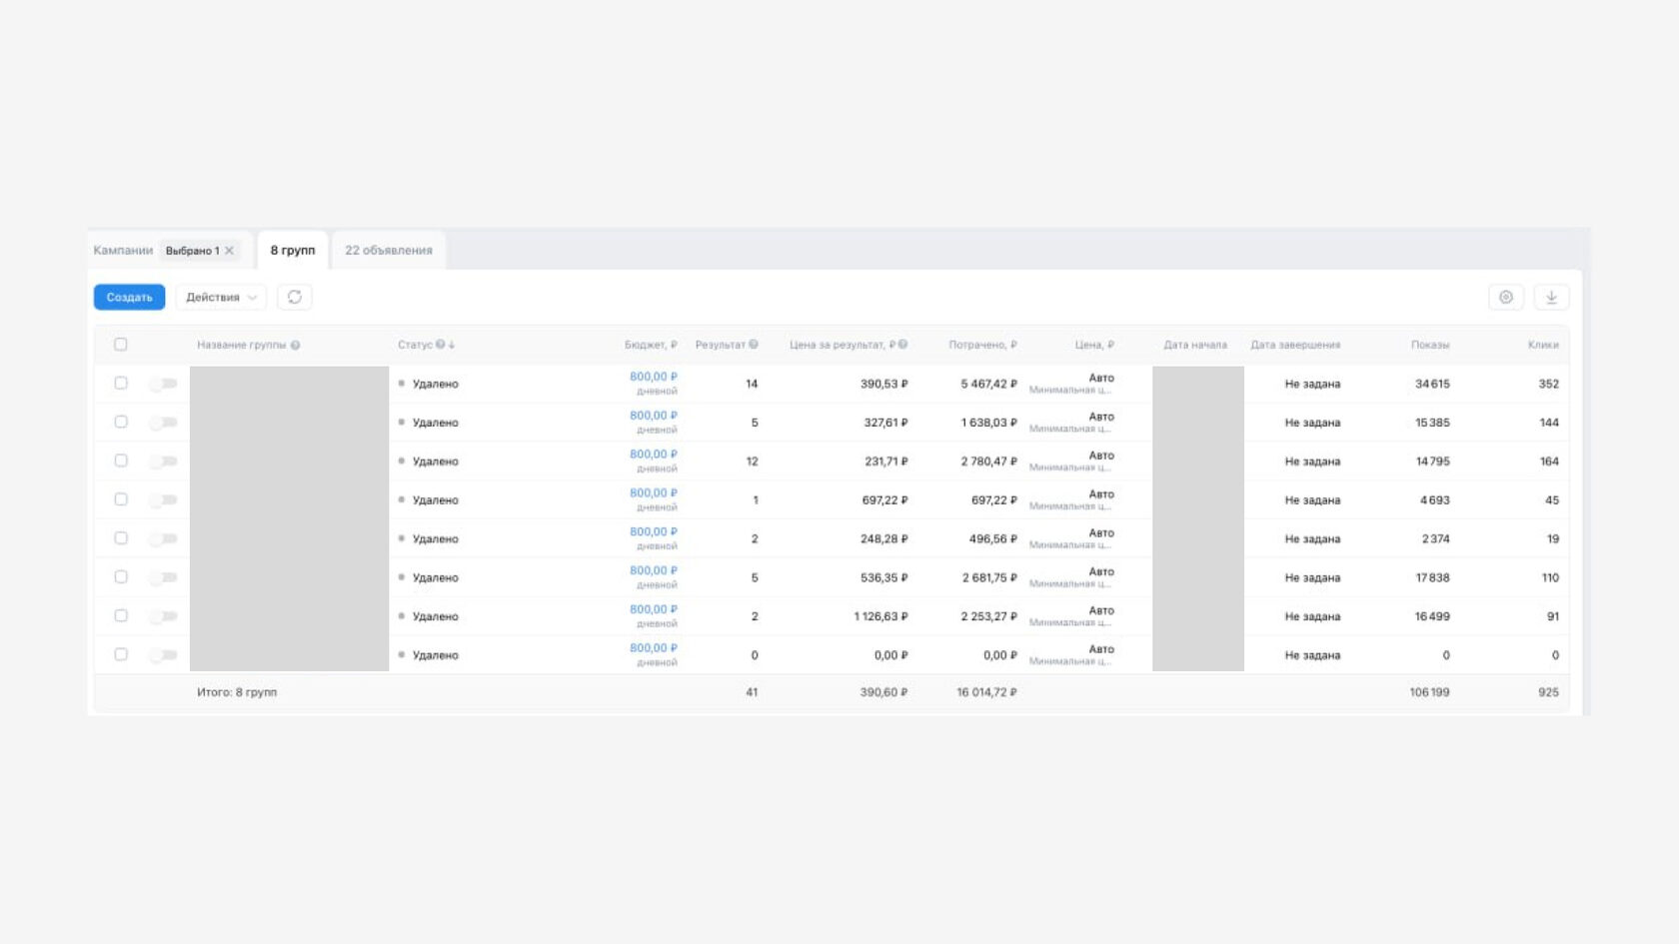1679x944 pixels.
Task: Expand the Действия dropdown
Action: (x=221, y=297)
